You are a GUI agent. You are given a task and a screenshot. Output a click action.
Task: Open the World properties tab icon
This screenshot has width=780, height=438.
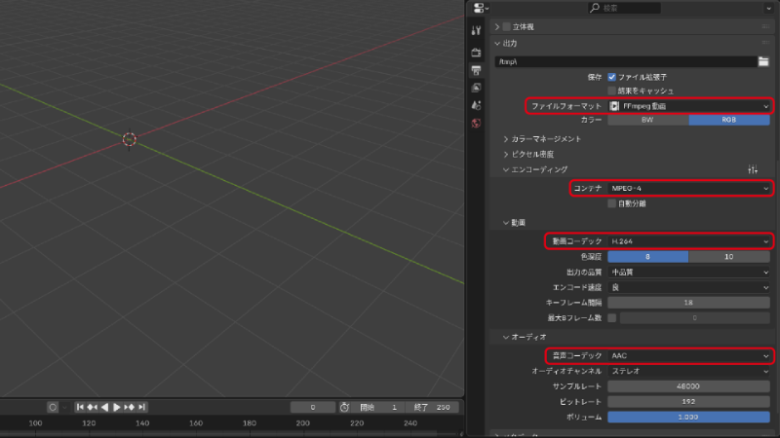(476, 123)
